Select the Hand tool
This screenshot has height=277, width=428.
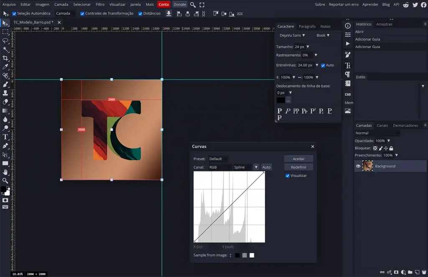pyautogui.click(x=5, y=172)
